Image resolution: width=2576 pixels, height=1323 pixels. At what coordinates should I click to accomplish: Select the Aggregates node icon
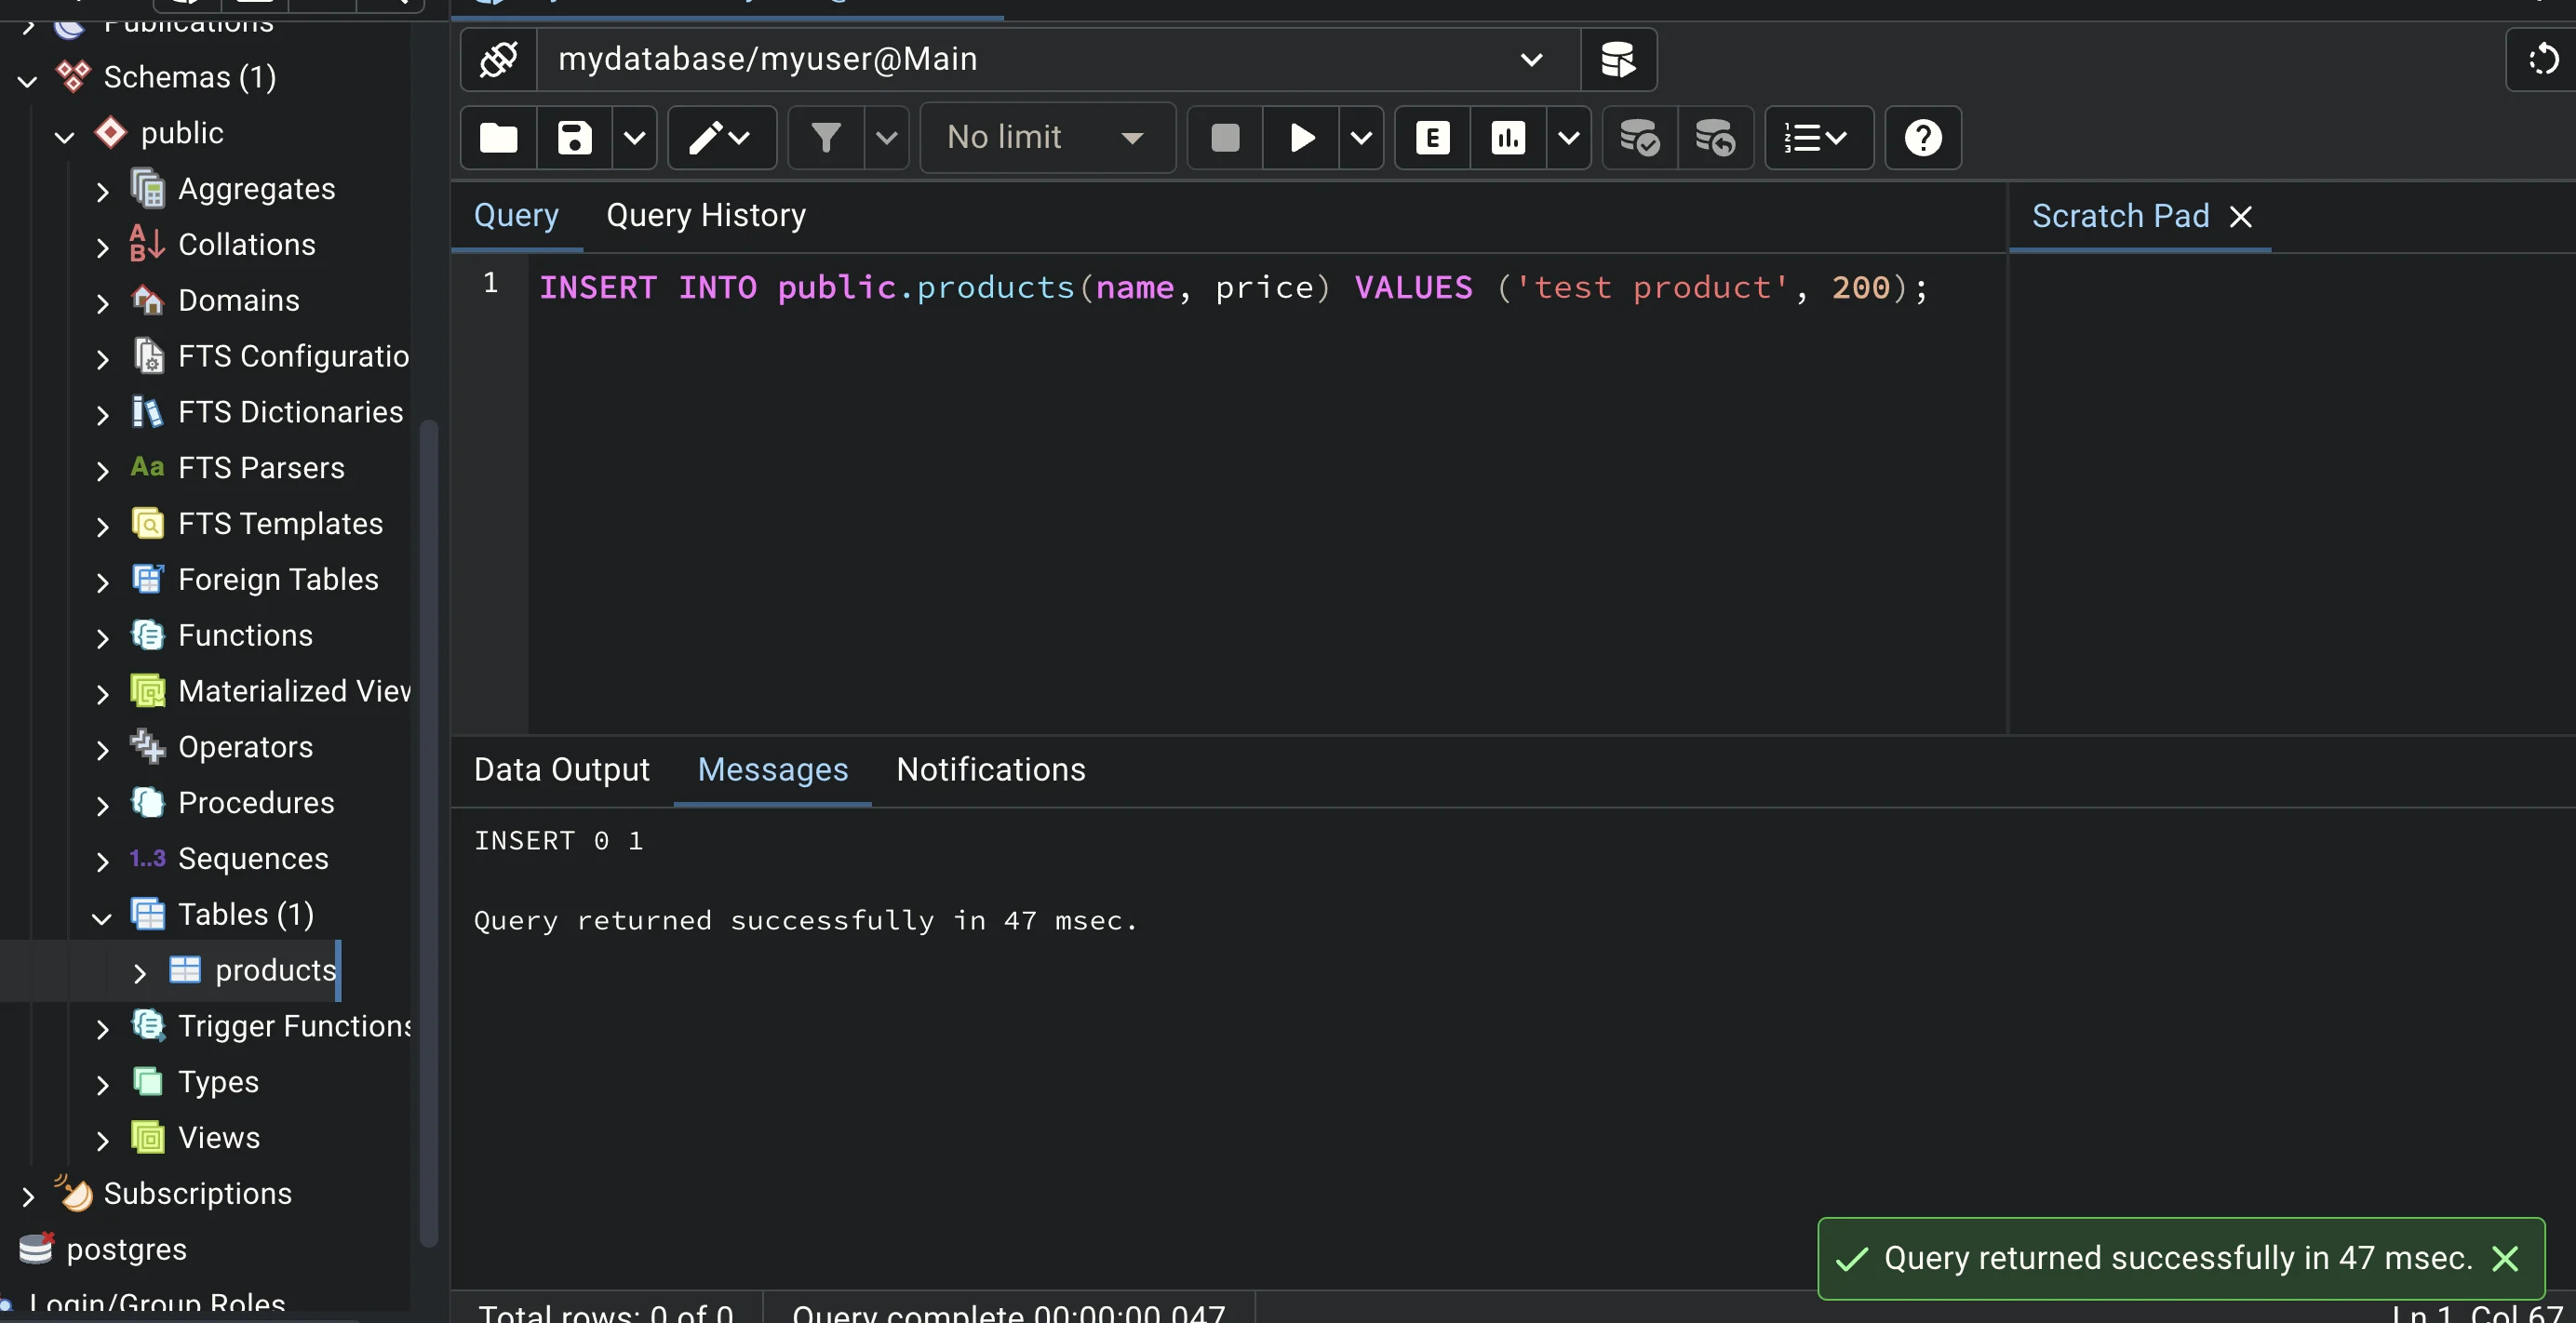coord(148,189)
